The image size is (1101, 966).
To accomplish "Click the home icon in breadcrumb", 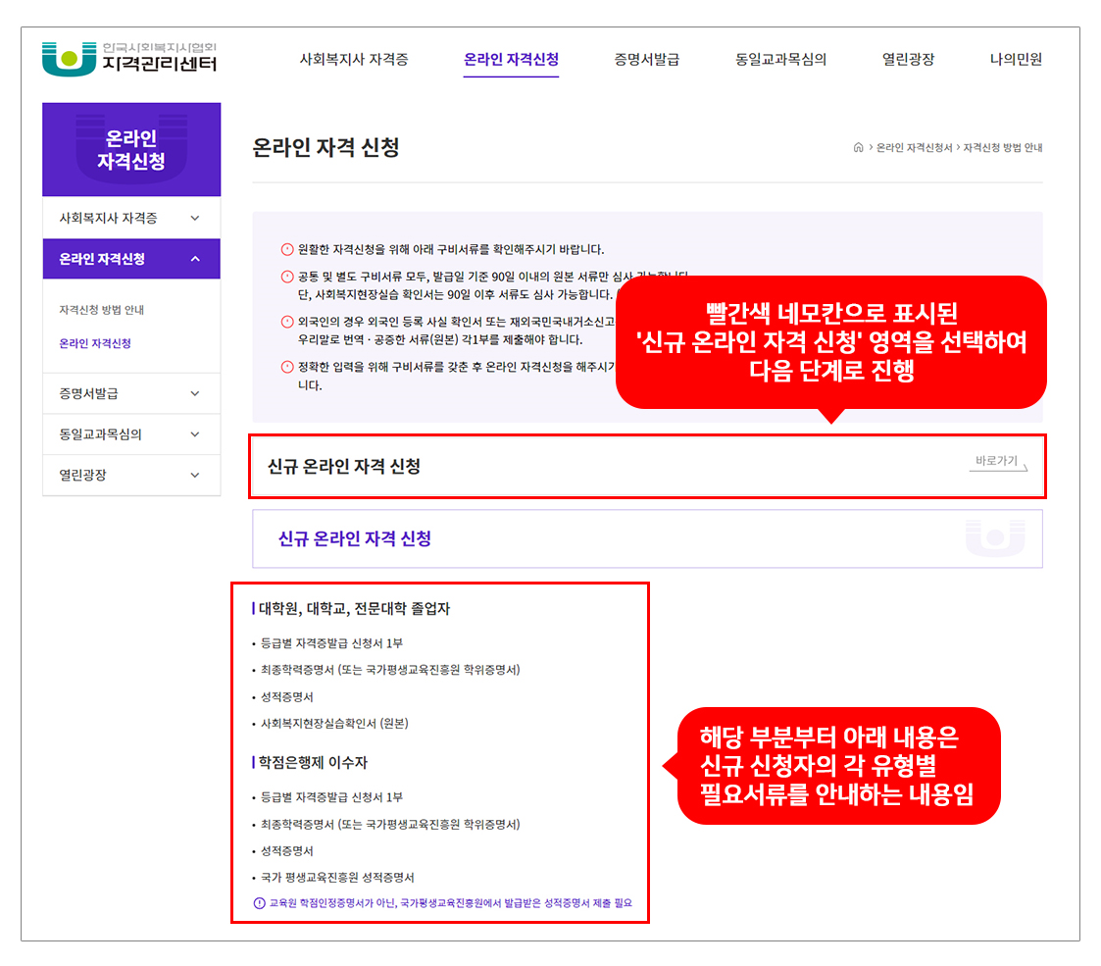I will (x=859, y=148).
